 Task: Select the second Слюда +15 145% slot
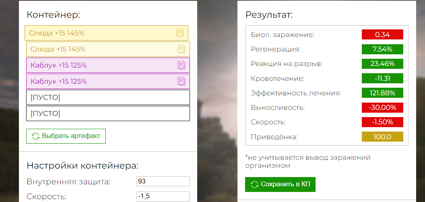(x=108, y=49)
